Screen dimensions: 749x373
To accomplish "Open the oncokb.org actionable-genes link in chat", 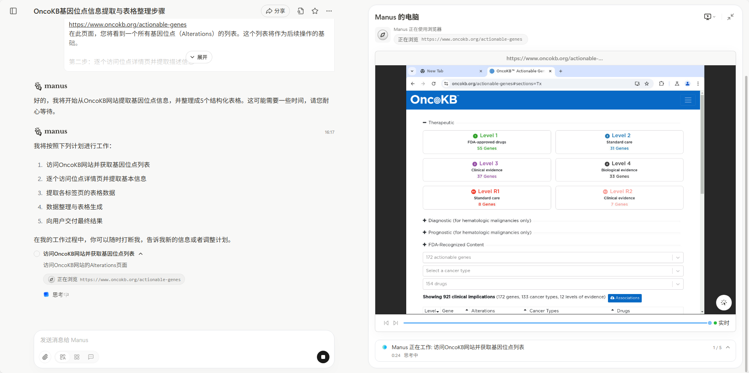I will click(128, 25).
